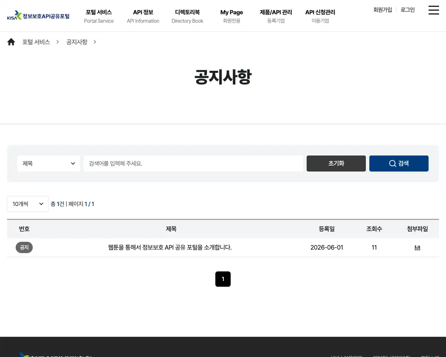Click the view count 11 cell
The width and height of the screenshot is (446, 357).
[374, 248]
